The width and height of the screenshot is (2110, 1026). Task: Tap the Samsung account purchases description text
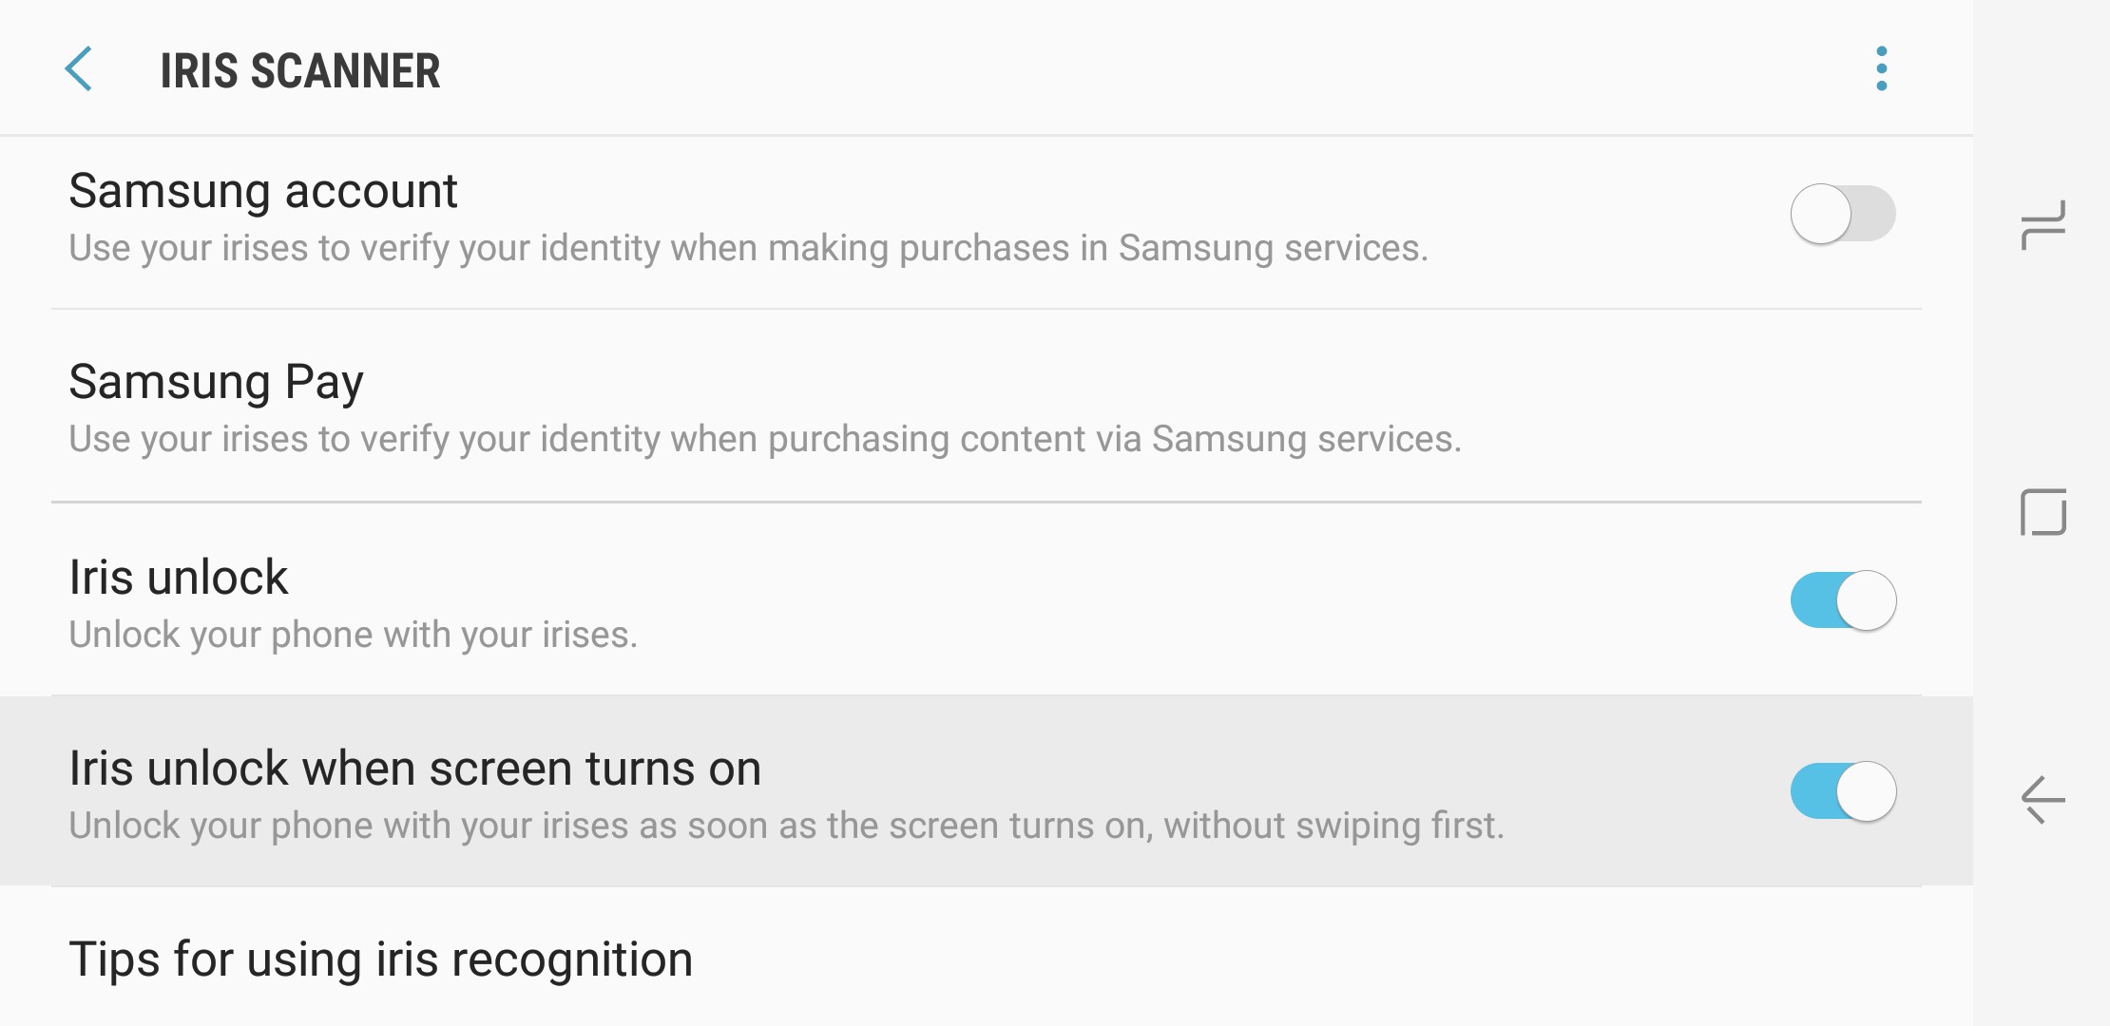[x=749, y=248]
